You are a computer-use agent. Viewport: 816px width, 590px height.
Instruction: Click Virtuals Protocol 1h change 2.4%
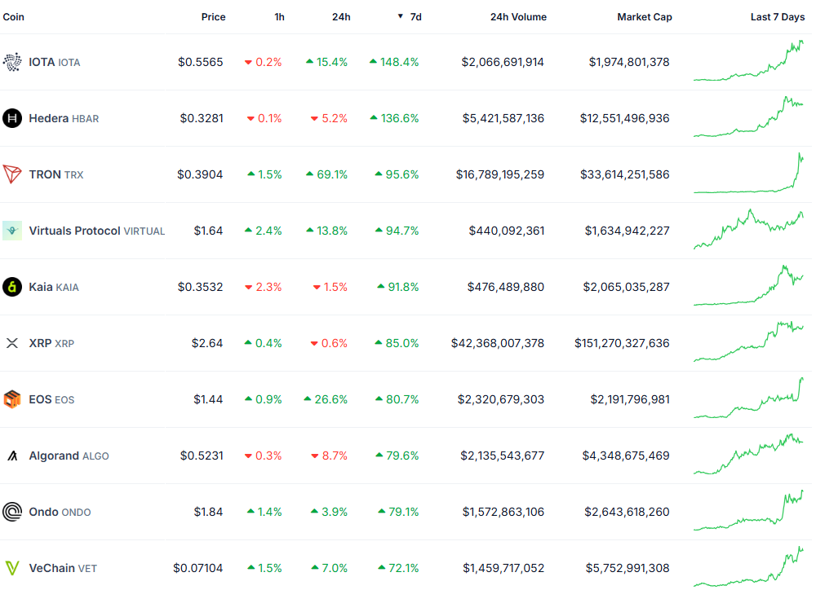(264, 231)
